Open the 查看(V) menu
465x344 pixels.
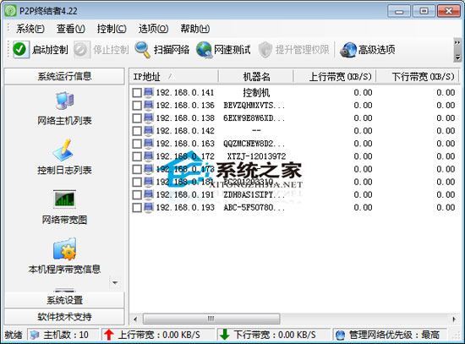click(71, 29)
